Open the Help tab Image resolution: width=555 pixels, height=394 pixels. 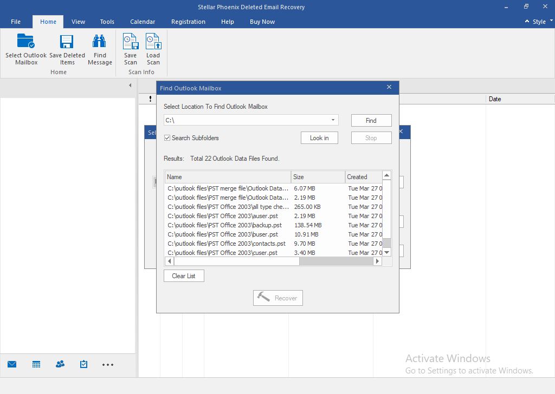pos(228,22)
